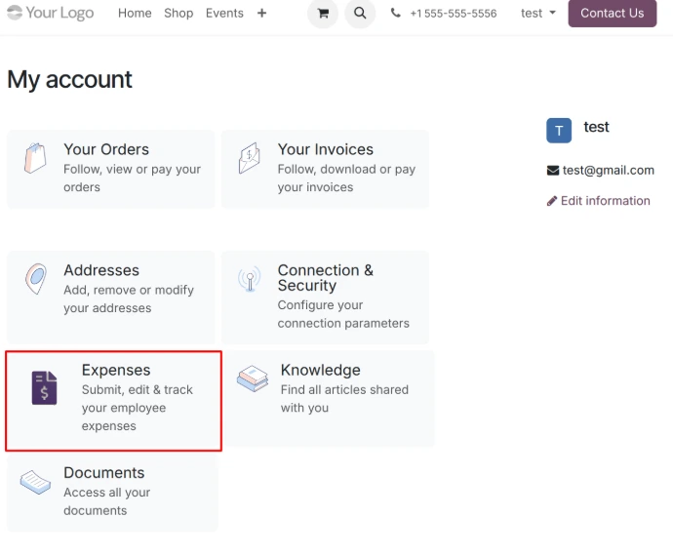The width and height of the screenshot is (673, 557).
Task: Click the Knowledge books icon
Action: pos(253,378)
